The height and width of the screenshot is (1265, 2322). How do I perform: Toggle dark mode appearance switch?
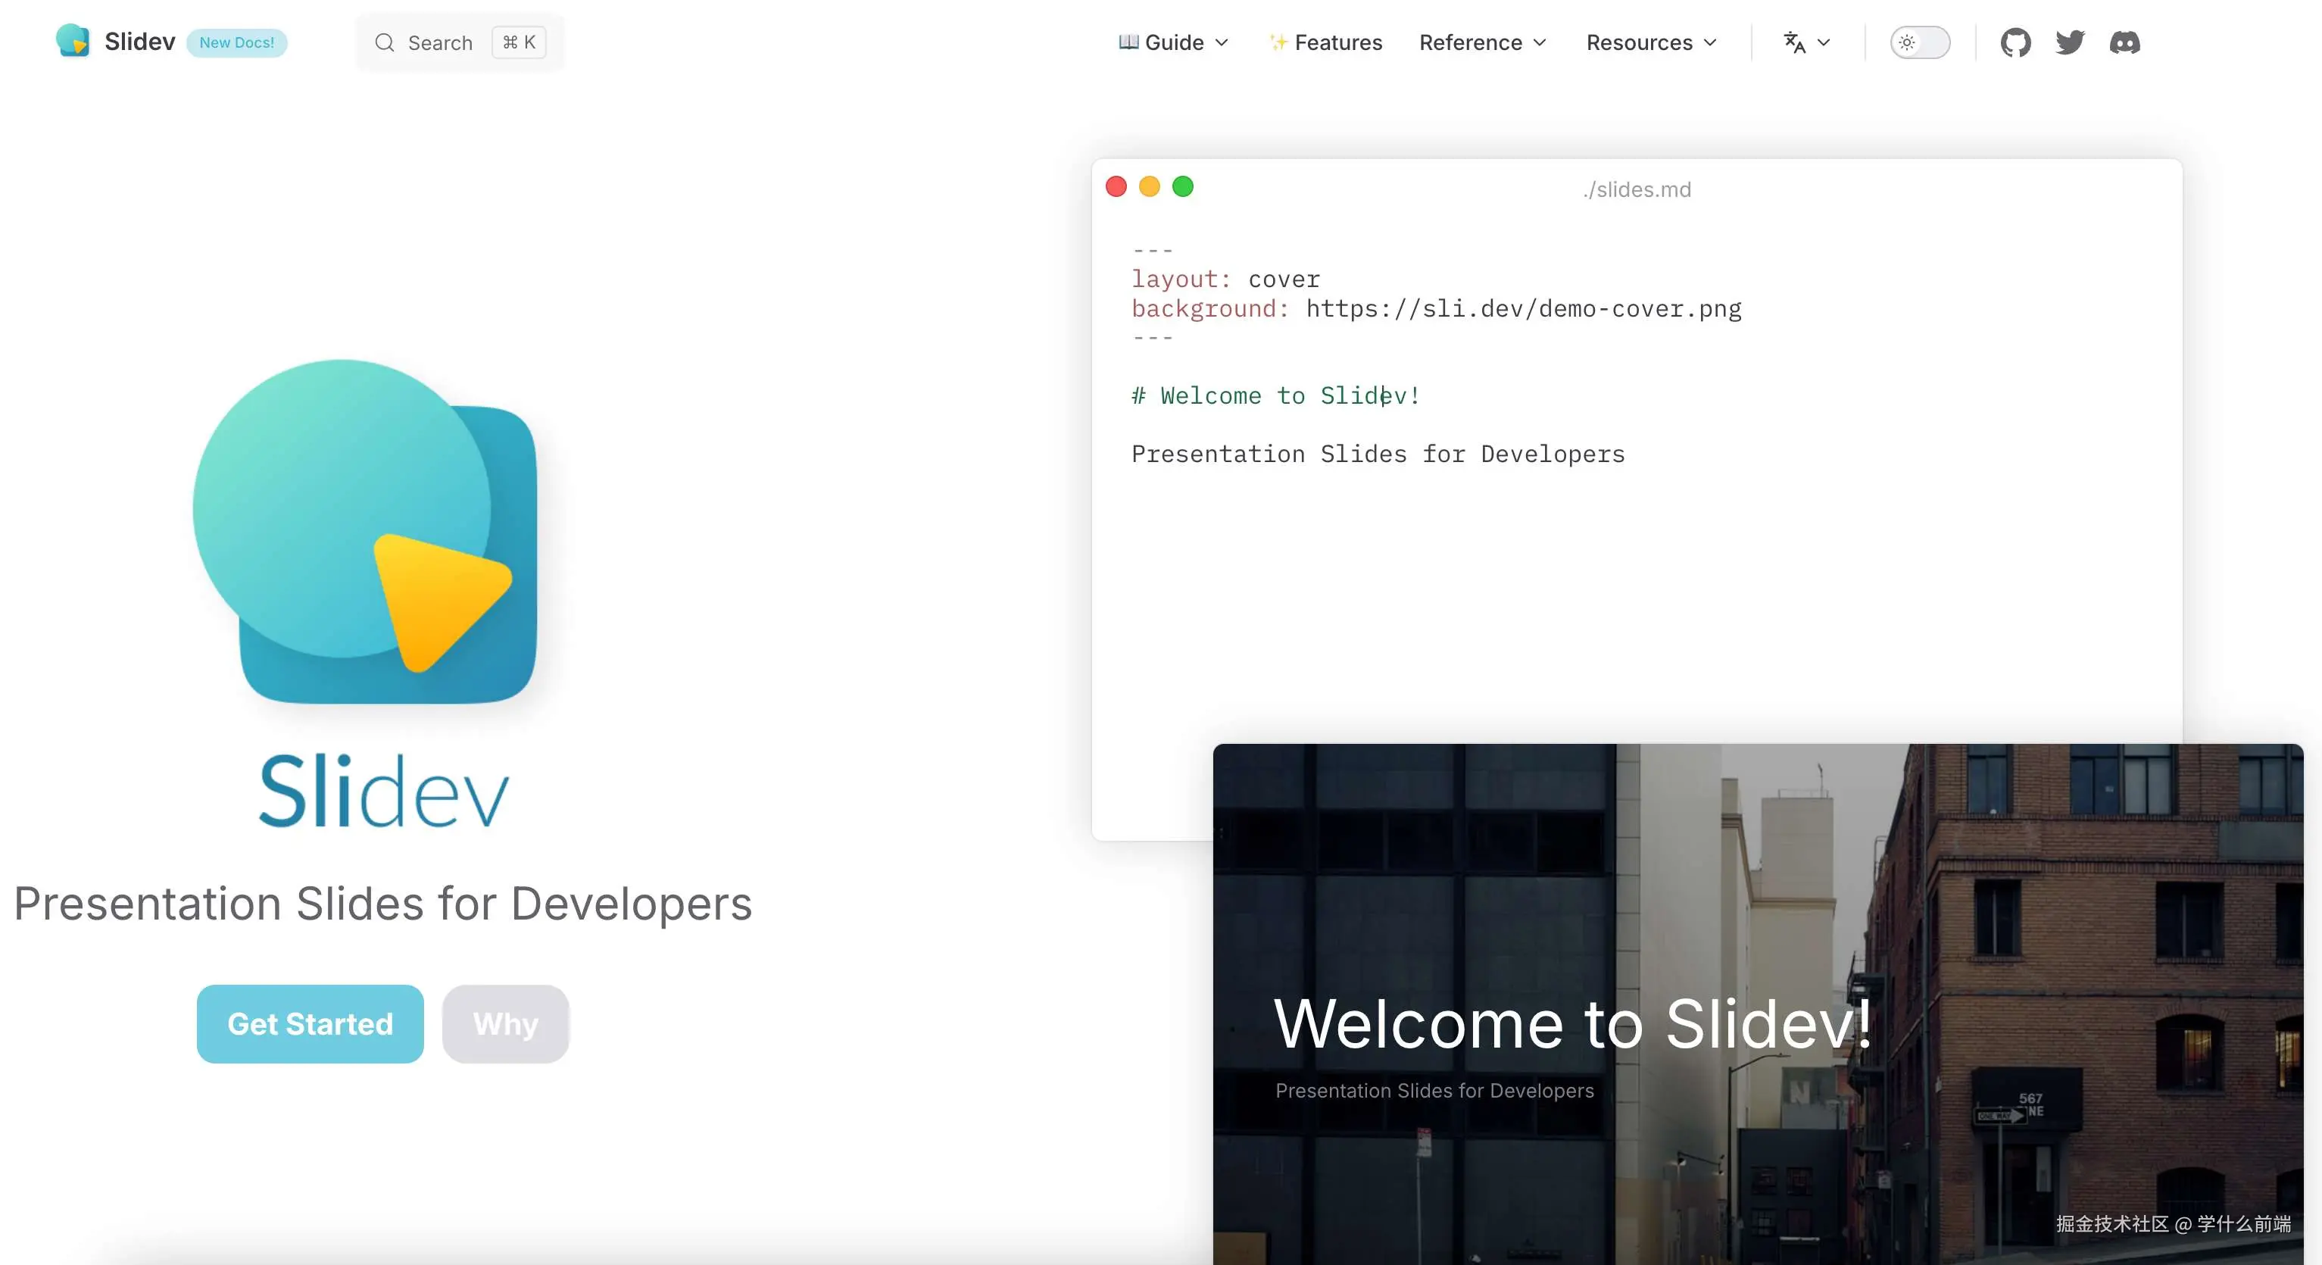1920,42
